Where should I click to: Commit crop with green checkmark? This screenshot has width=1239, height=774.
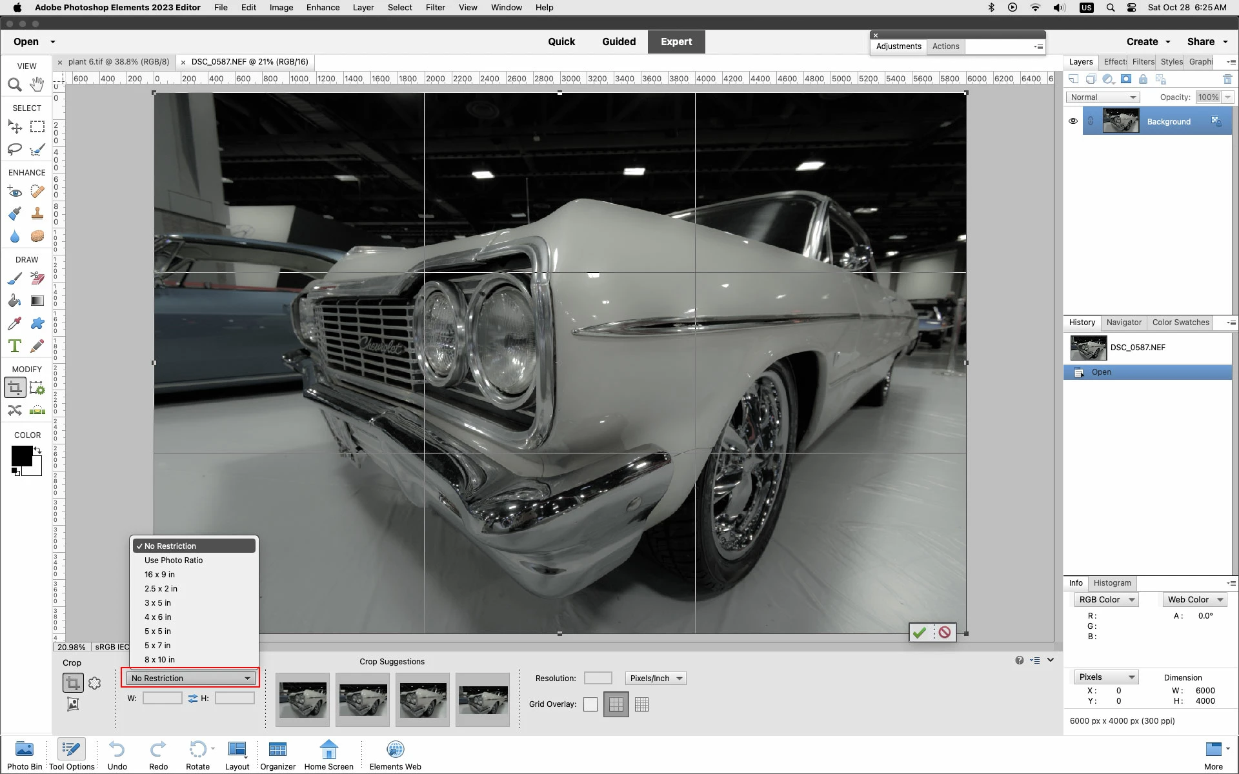coord(920,632)
